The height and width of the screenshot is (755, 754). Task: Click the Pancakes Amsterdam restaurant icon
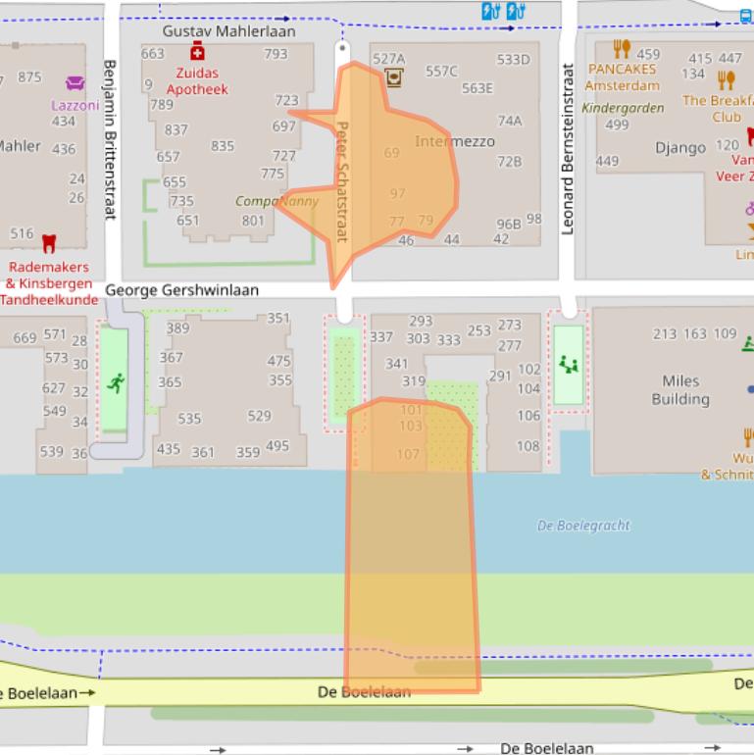click(x=621, y=49)
